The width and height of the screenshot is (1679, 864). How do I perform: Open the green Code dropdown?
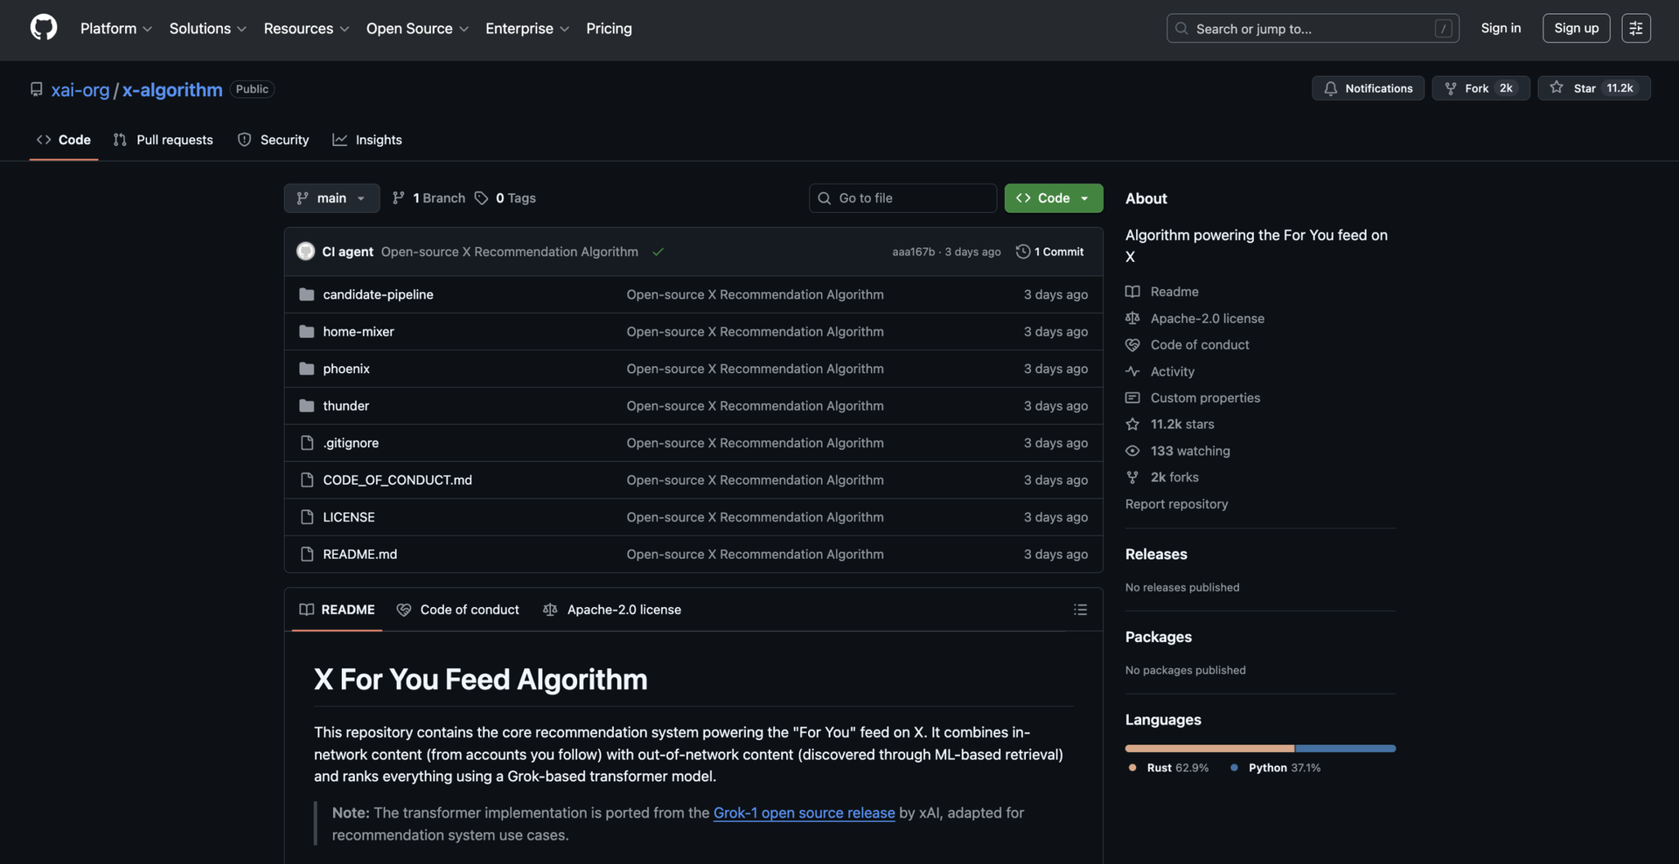point(1053,198)
